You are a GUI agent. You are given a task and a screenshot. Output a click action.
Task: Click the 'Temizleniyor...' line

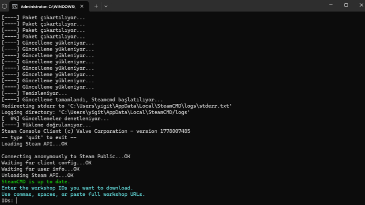point(34,93)
